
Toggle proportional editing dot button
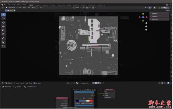tap(93, 8)
